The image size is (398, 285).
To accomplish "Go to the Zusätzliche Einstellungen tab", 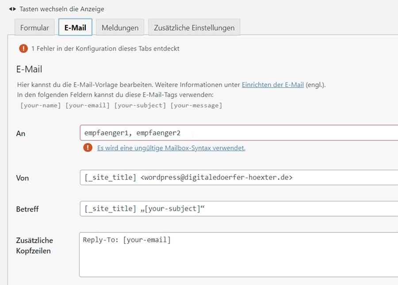I will click(194, 27).
